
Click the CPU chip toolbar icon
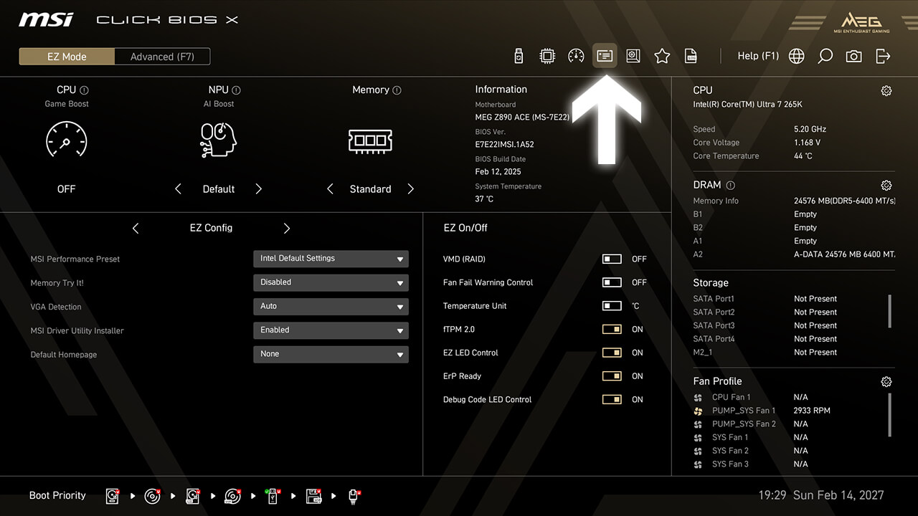point(547,56)
